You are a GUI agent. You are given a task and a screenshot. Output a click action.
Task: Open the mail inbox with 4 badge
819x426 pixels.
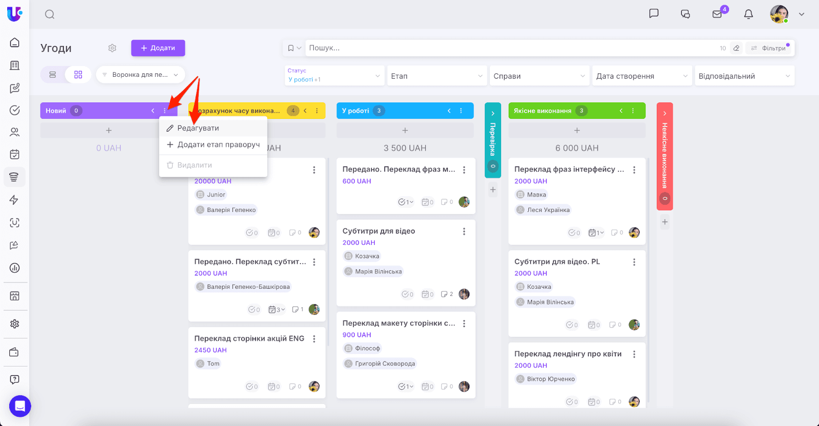[x=717, y=14]
